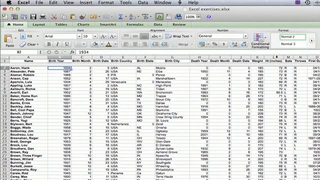Click the Decrease Decimal icon
The width and height of the screenshot is (320, 180).
pos(243,44)
